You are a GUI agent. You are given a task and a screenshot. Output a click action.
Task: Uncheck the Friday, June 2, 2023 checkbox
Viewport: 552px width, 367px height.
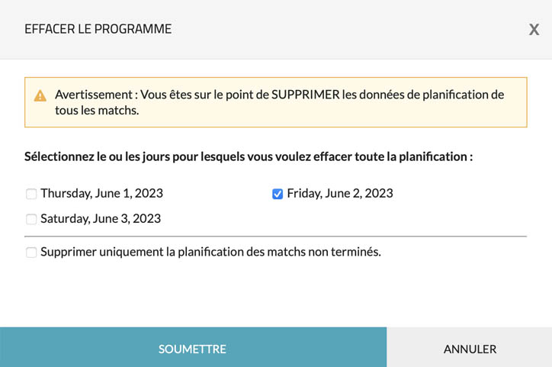[278, 194]
